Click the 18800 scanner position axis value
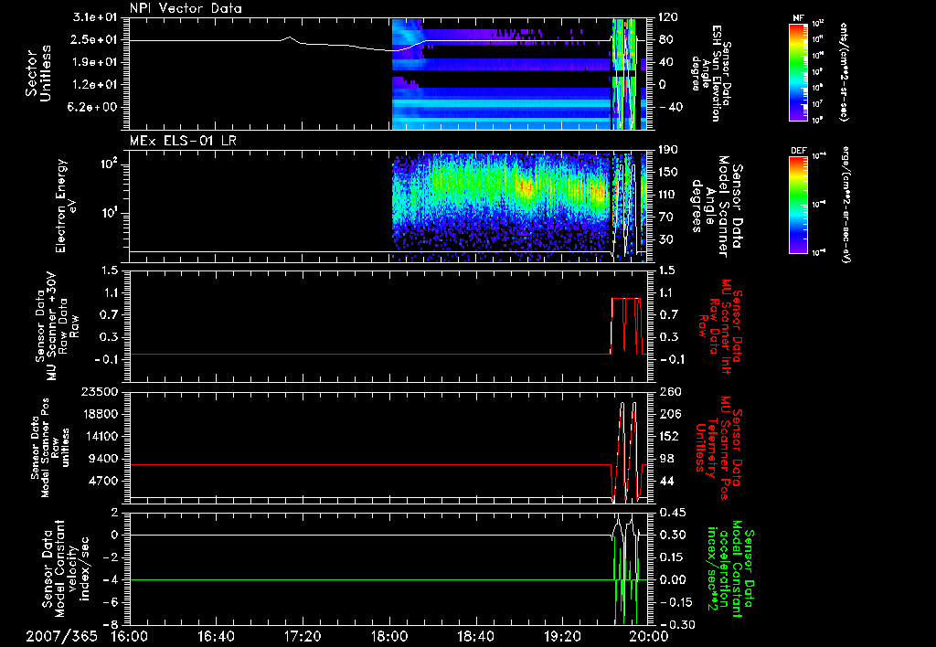The width and height of the screenshot is (936, 647). (99, 414)
